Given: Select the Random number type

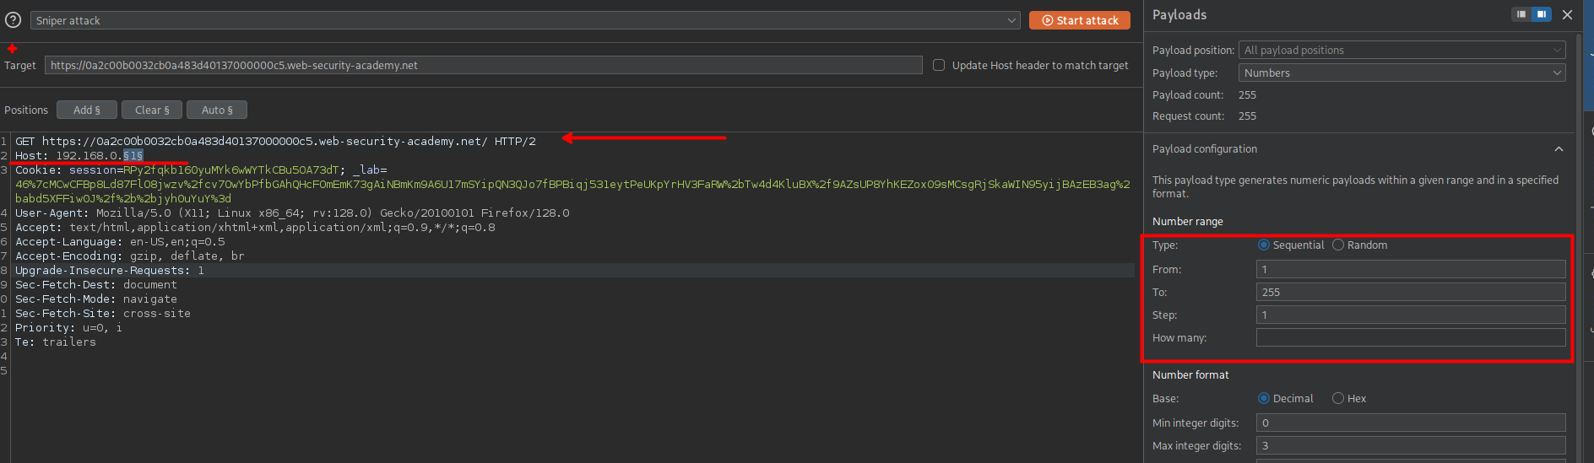Looking at the screenshot, I should tap(1338, 245).
